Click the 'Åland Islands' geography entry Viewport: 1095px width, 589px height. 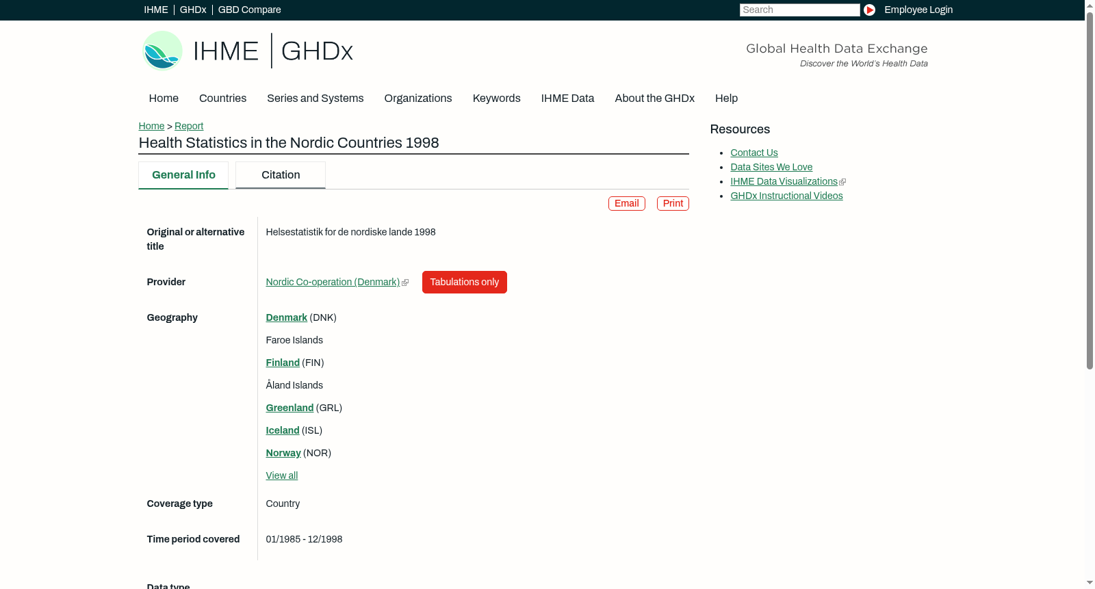[294, 385]
